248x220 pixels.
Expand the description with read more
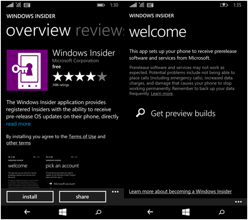pyautogui.click(x=18, y=124)
